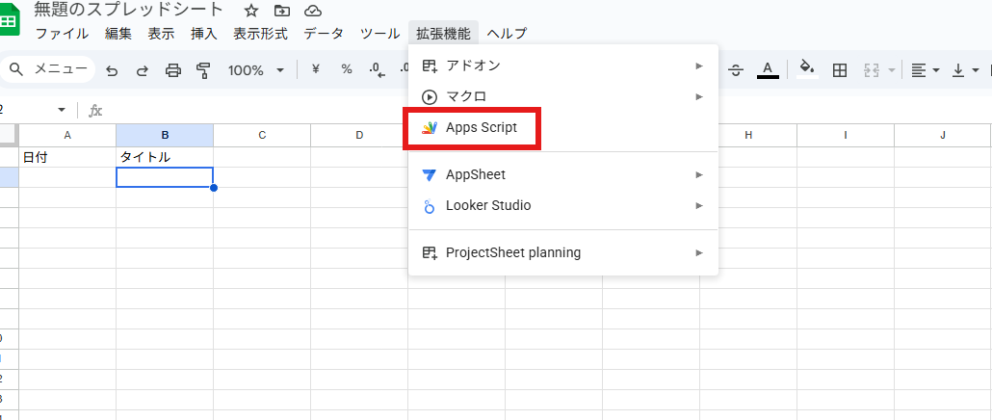Open the horizontal align dropdown
Screen dimensions: 992x420
tap(925, 70)
